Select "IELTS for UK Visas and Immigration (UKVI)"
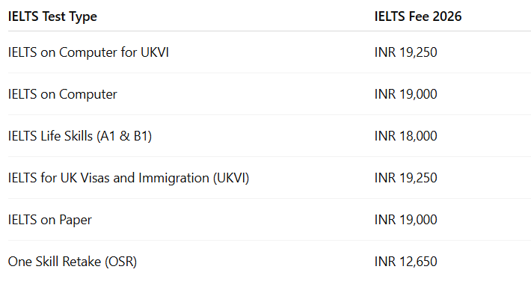 click(x=129, y=178)
